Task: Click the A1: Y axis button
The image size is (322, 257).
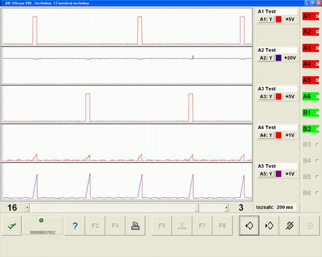Action: pyautogui.click(x=265, y=19)
